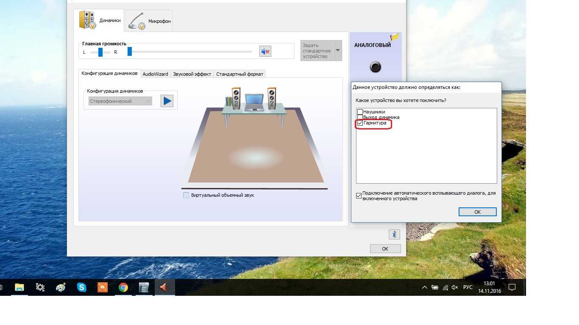Click the Главная громкость volume slider handle

point(130,52)
